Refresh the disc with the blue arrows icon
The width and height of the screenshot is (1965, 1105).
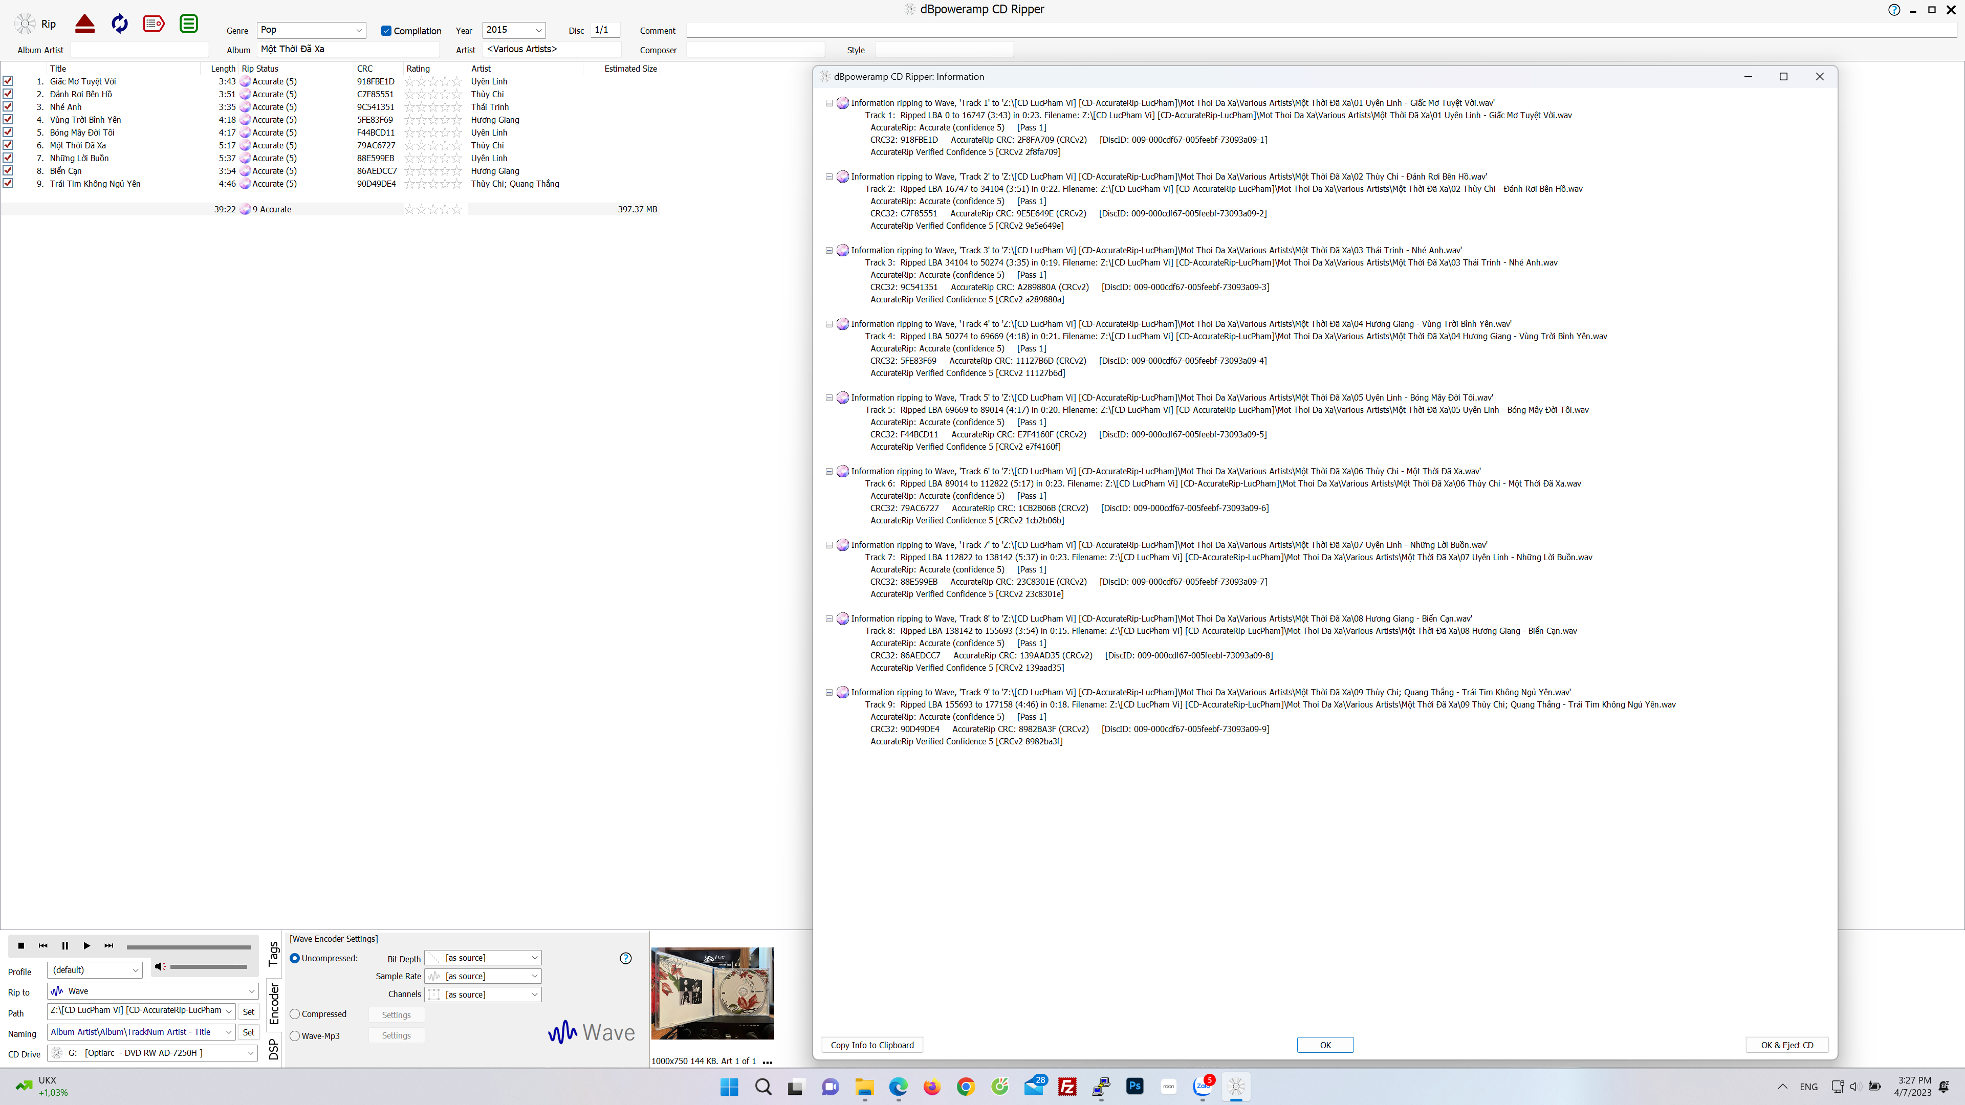120,24
